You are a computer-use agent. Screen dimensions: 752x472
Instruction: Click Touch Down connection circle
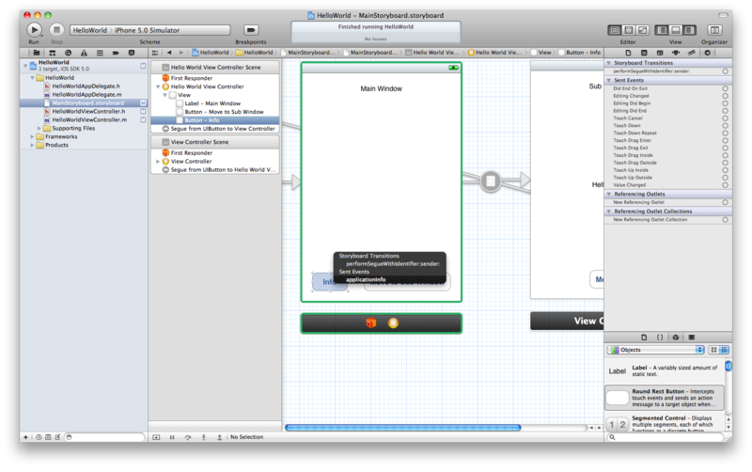725,126
